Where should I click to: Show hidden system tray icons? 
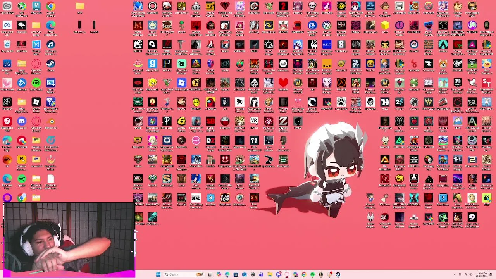click(454, 274)
